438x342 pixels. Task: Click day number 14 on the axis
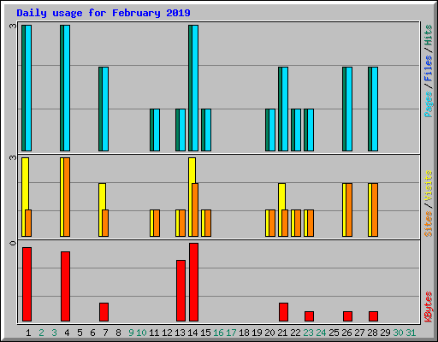[192, 333]
